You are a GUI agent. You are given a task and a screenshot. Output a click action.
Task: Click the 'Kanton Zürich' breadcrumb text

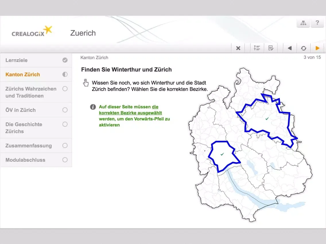[x=94, y=58]
